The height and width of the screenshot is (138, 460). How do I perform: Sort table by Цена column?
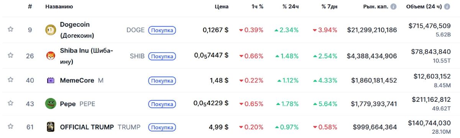click(x=222, y=6)
